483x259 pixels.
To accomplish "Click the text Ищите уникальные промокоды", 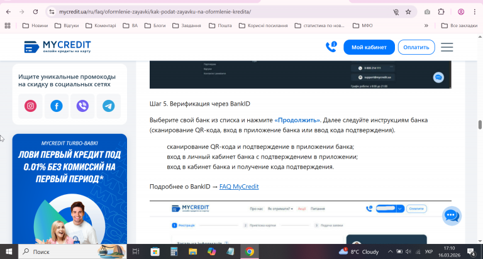I will pos(67,80).
